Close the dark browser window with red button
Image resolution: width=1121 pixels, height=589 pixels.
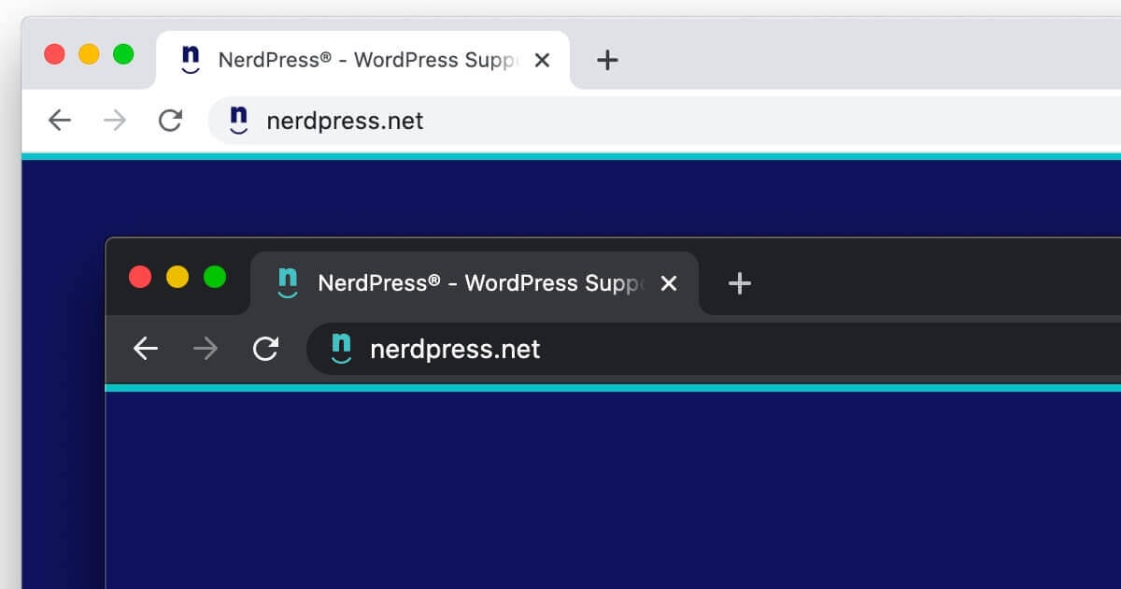tap(140, 277)
